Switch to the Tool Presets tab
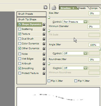Screen dimensions: 101x106 (82, 8)
